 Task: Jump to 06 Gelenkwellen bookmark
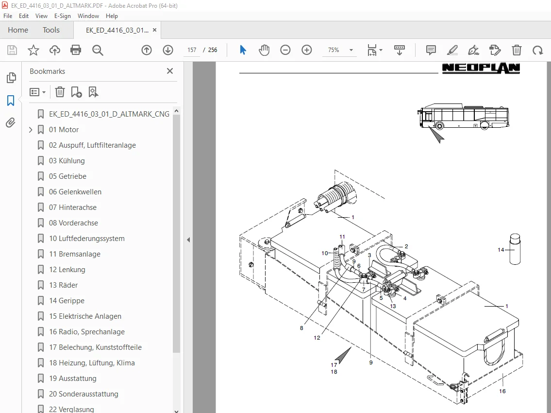tap(75, 192)
